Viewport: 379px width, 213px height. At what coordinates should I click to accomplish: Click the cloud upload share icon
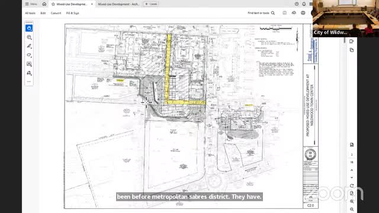point(294,13)
